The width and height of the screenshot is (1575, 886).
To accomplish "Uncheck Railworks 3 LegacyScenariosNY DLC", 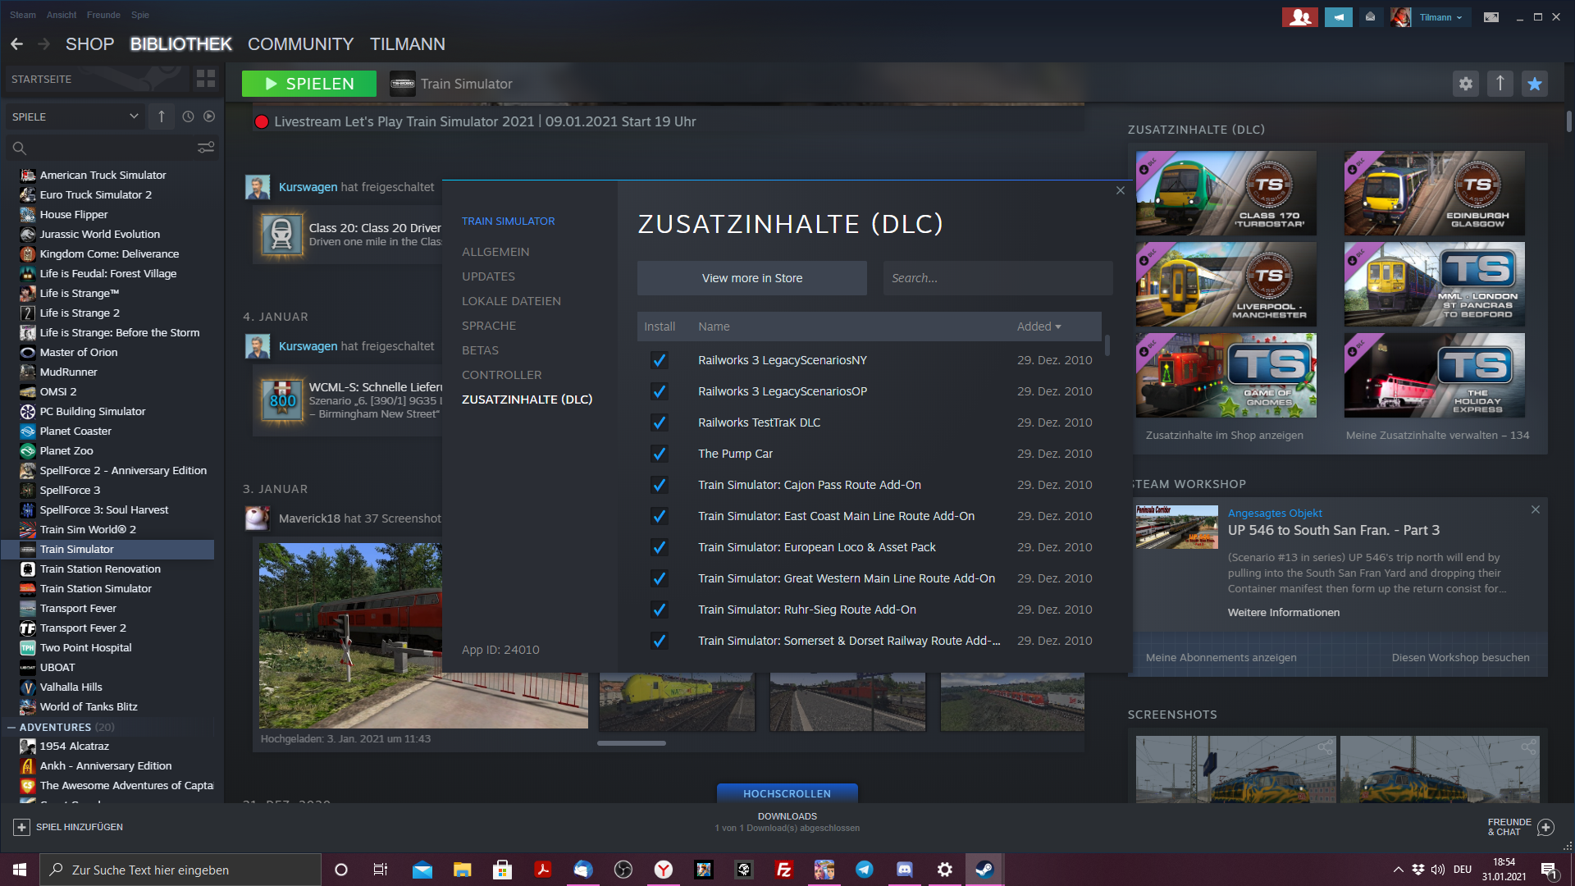I will click(x=659, y=360).
